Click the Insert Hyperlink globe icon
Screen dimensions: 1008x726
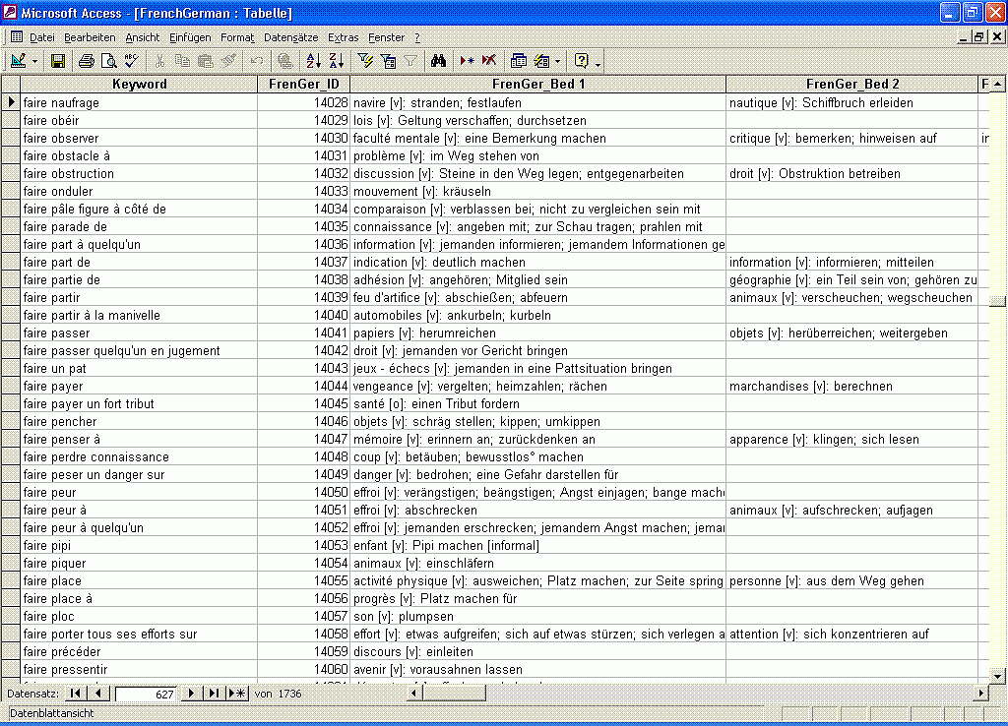pos(284,61)
